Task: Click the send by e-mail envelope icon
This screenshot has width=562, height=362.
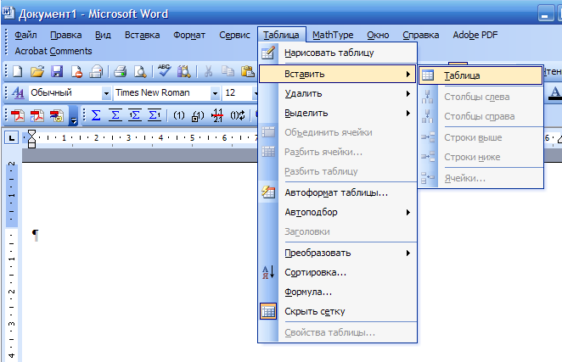Action: pos(96,71)
